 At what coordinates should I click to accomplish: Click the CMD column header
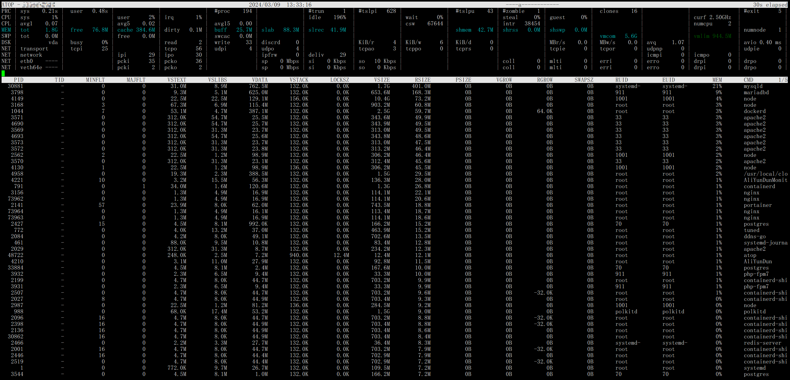[x=748, y=80]
